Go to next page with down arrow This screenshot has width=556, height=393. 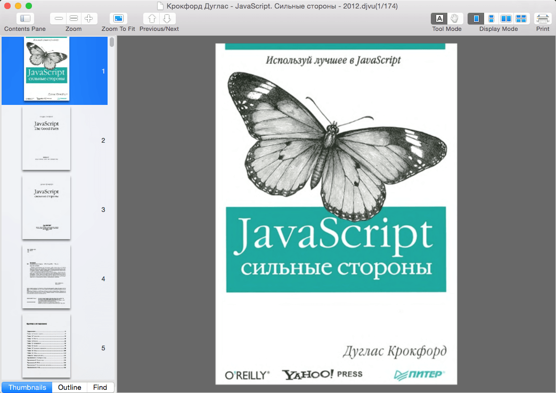(x=167, y=19)
